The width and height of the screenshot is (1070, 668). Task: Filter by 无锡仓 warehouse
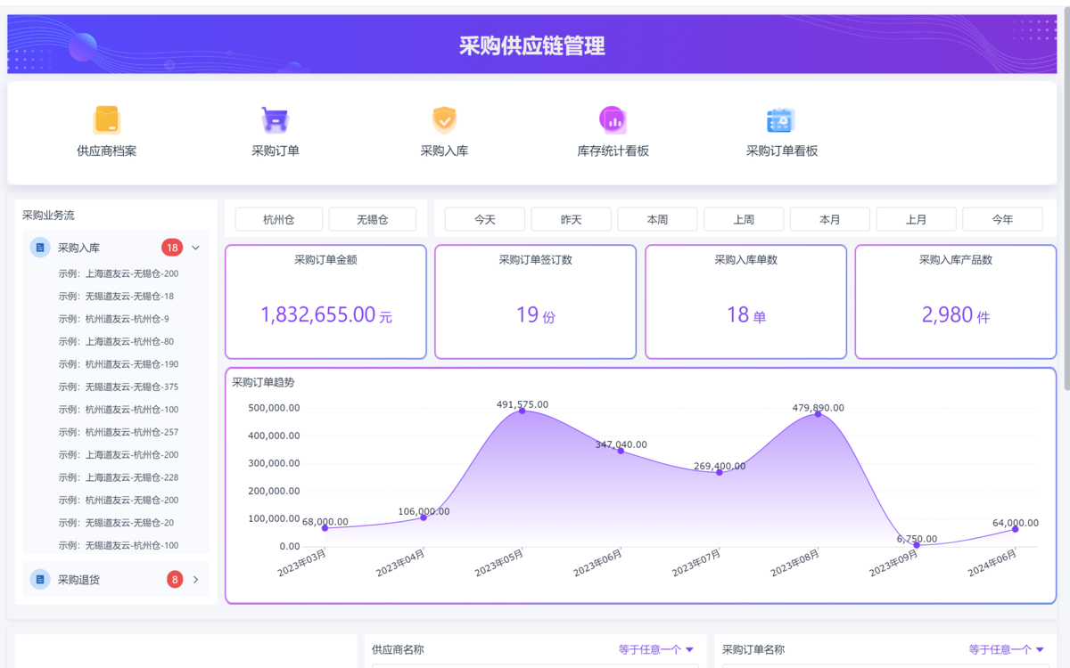click(373, 219)
